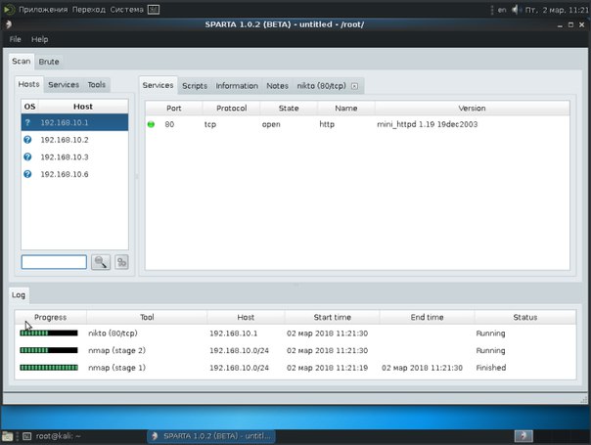Switch to the Scripts tab
This screenshot has height=445, width=591.
[195, 86]
